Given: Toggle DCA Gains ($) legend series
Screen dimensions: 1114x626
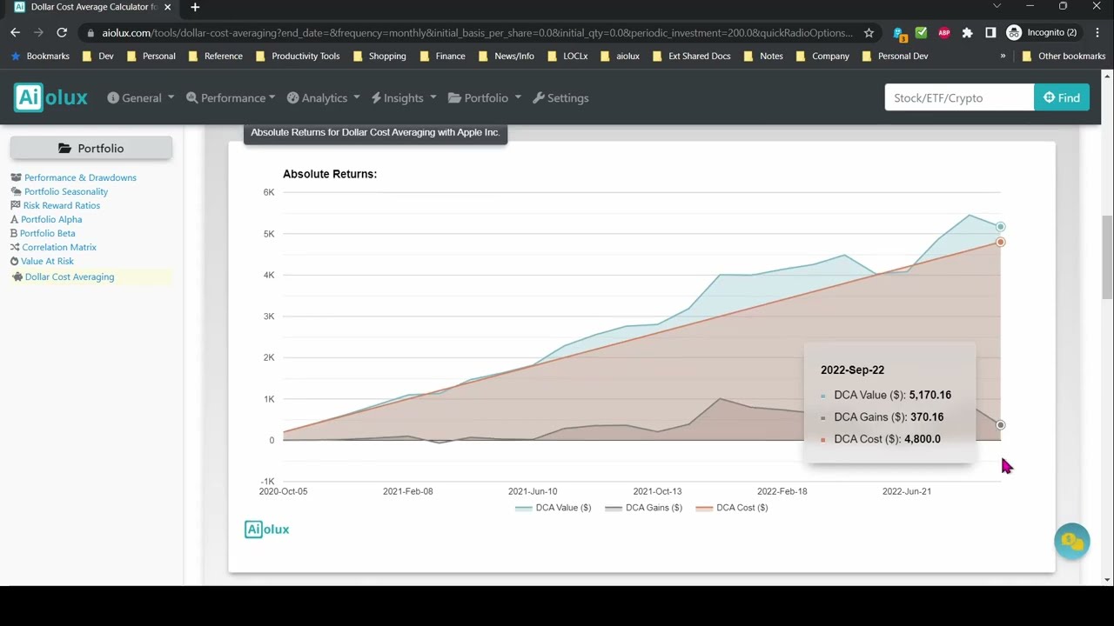Looking at the screenshot, I should [x=644, y=508].
